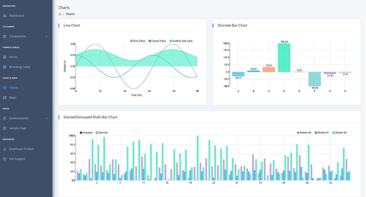Hide the Cosine Wave series via its legend
366x197 pixels.
[159, 40]
